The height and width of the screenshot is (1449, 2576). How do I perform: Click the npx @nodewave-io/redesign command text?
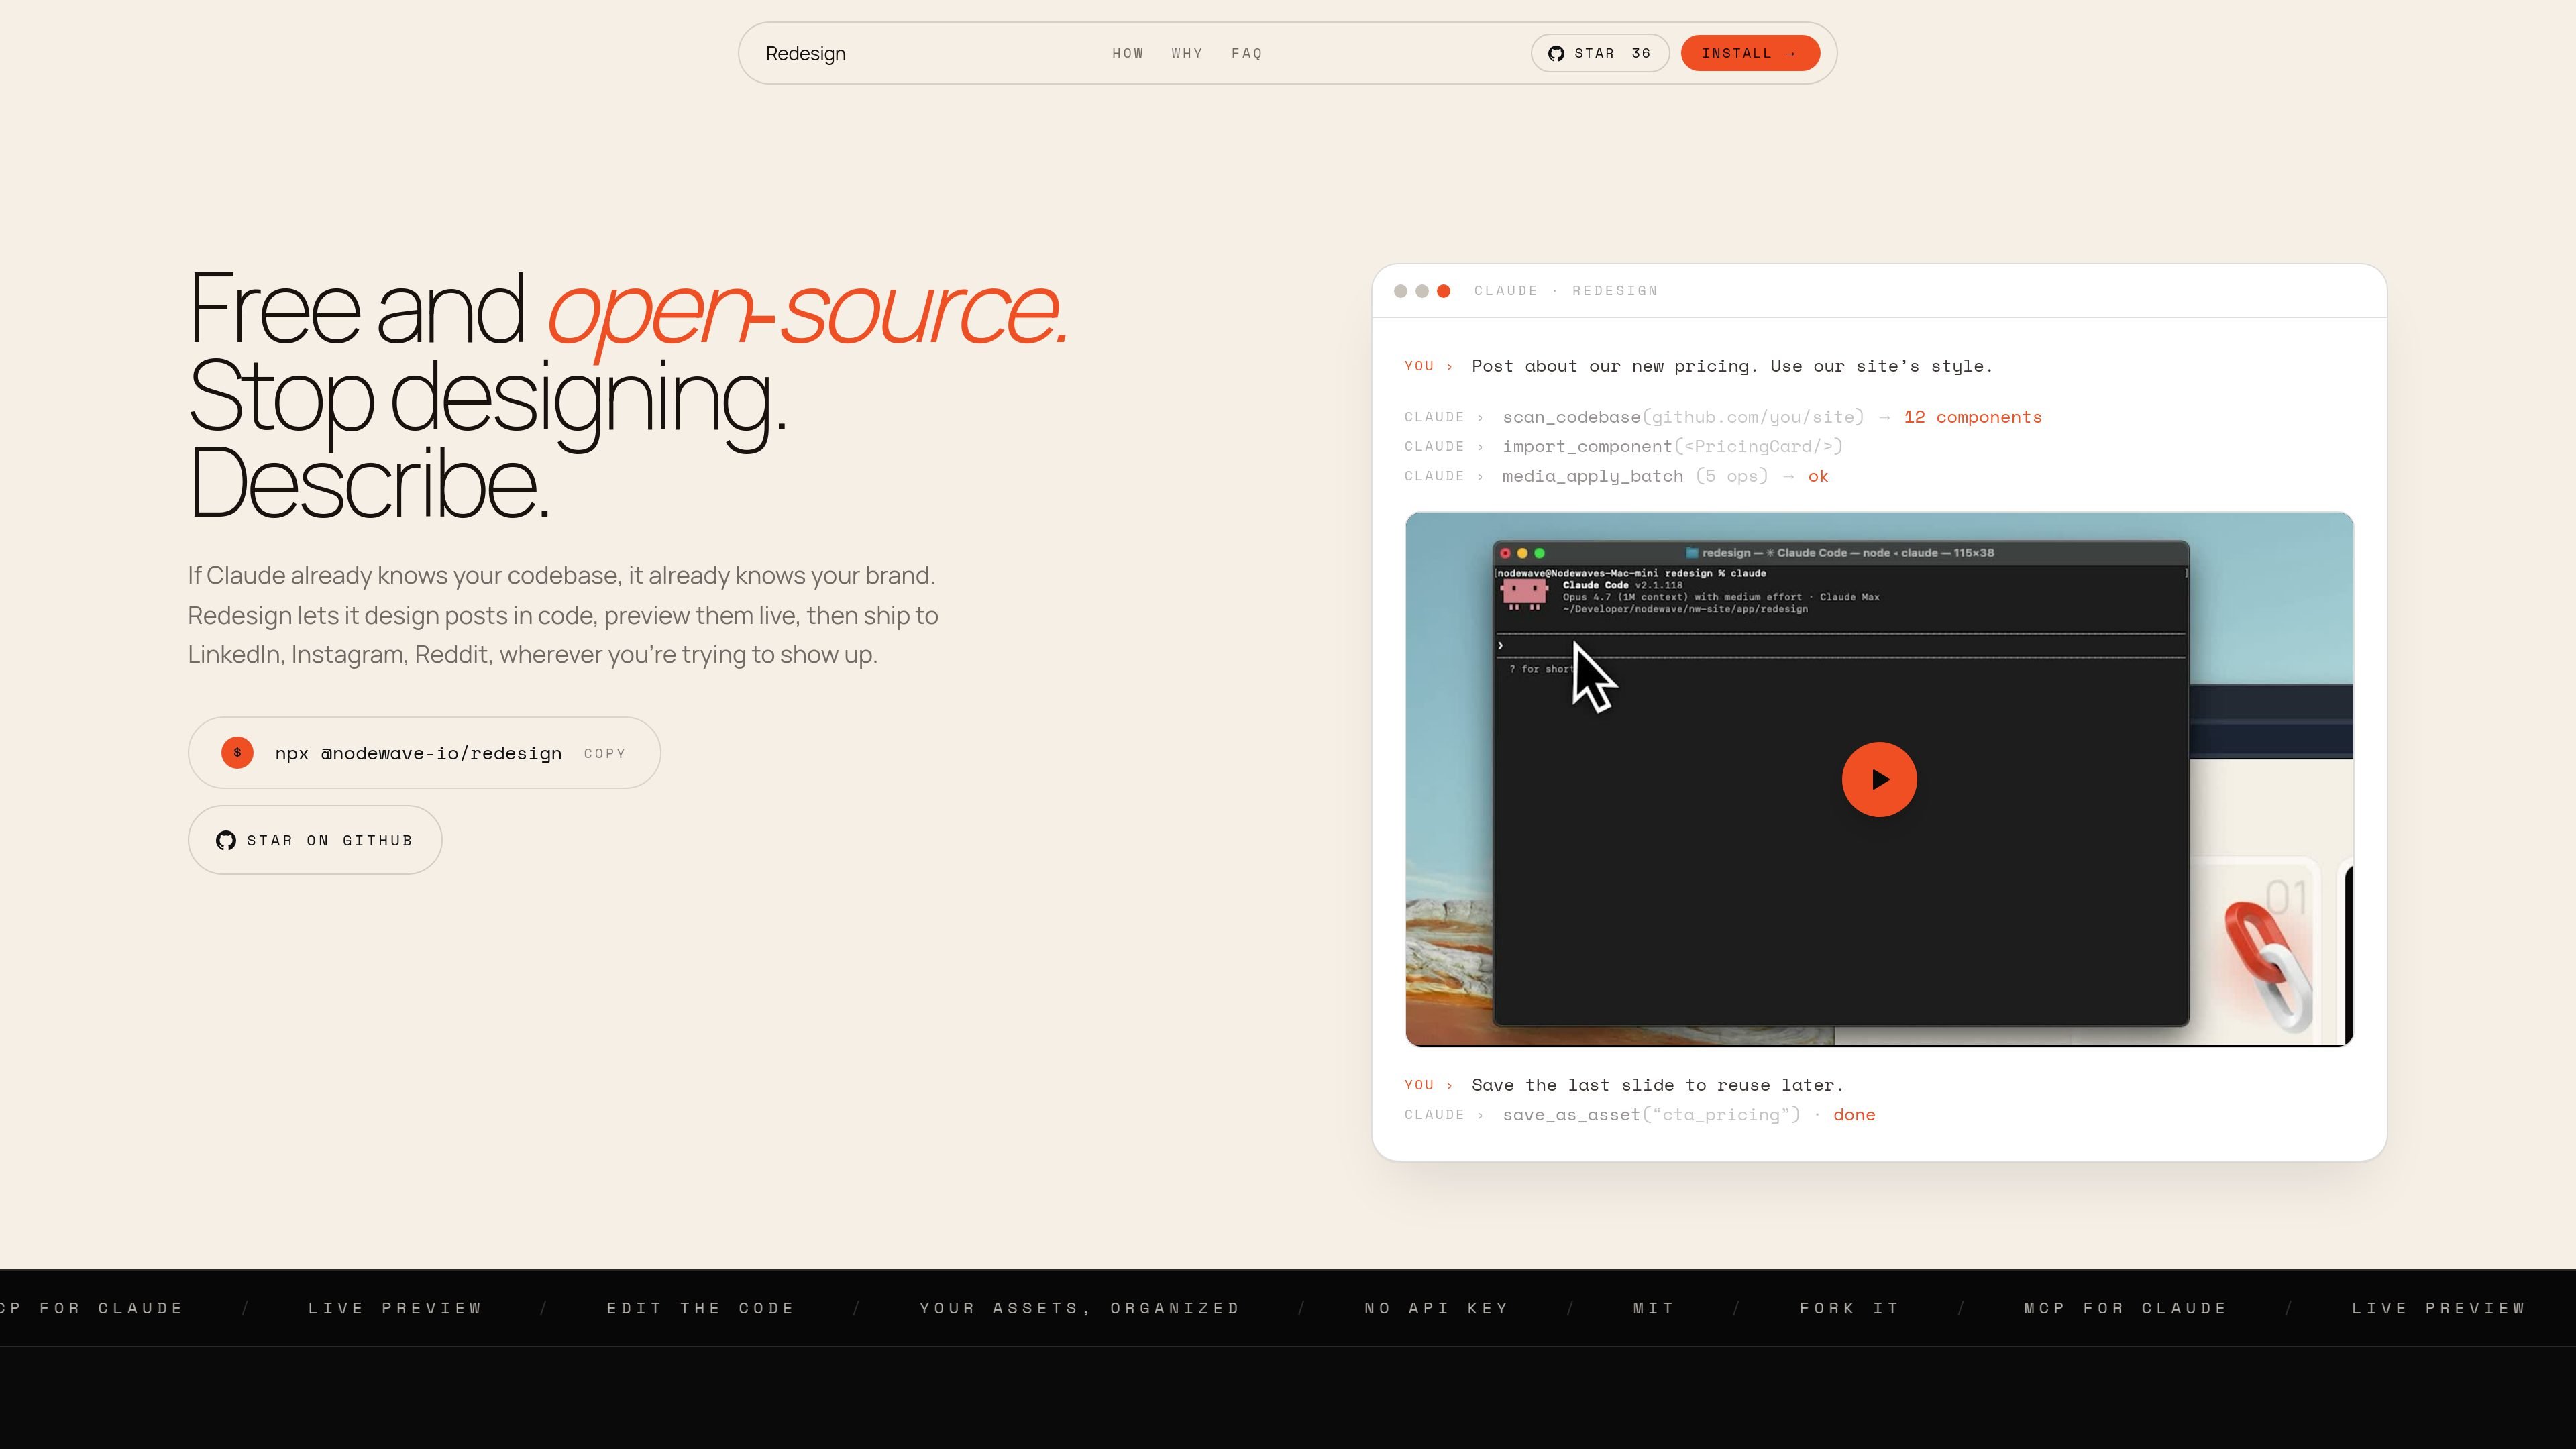tap(418, 753)
